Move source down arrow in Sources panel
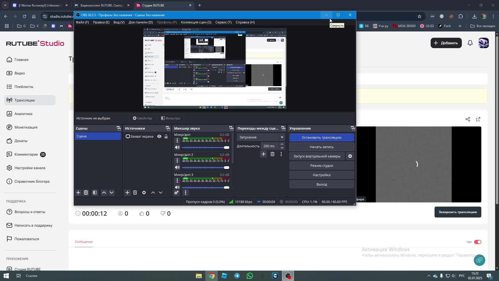 pos(161,193)
